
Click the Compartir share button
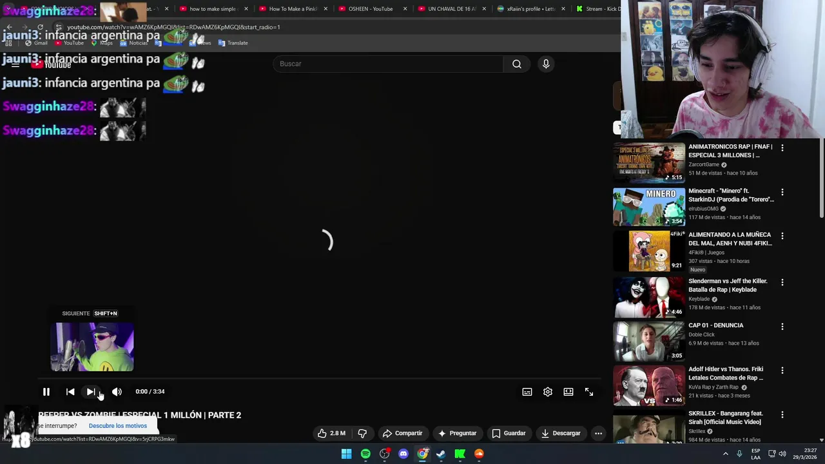(402, 433)
